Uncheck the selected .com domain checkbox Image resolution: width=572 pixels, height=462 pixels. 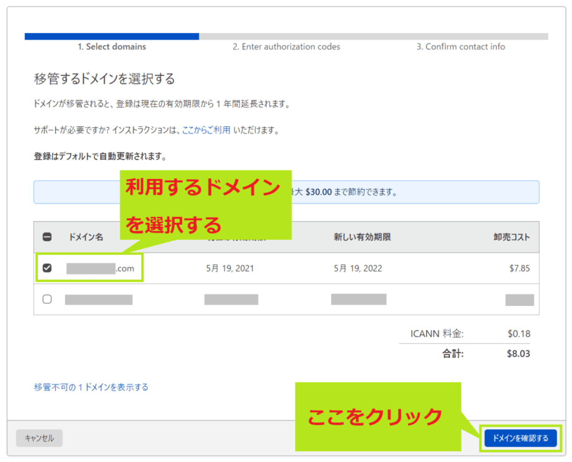(x=47, y=267)
